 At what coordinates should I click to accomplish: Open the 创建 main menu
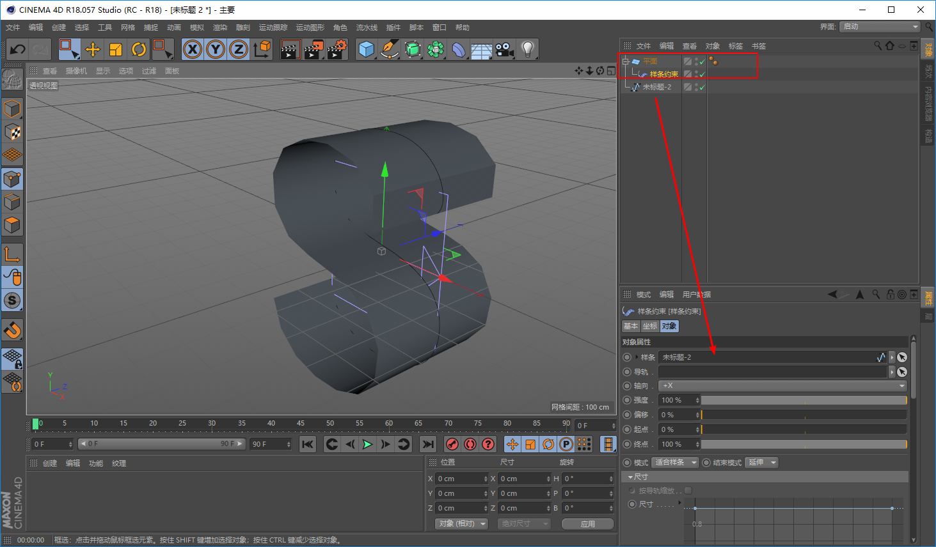point(59,27)
